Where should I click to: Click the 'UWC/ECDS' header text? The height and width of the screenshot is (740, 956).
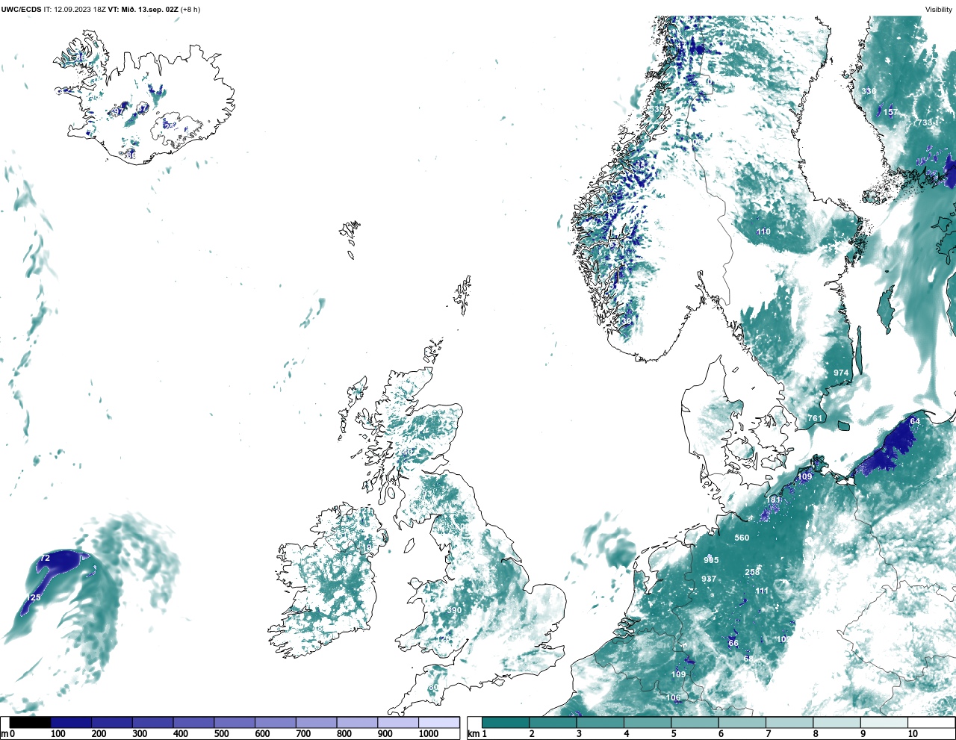click(21, 10)
